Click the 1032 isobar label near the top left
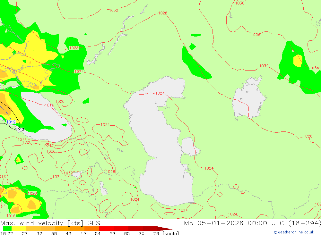The height and width of the screenshot is (235, 321). click(114, 11)
